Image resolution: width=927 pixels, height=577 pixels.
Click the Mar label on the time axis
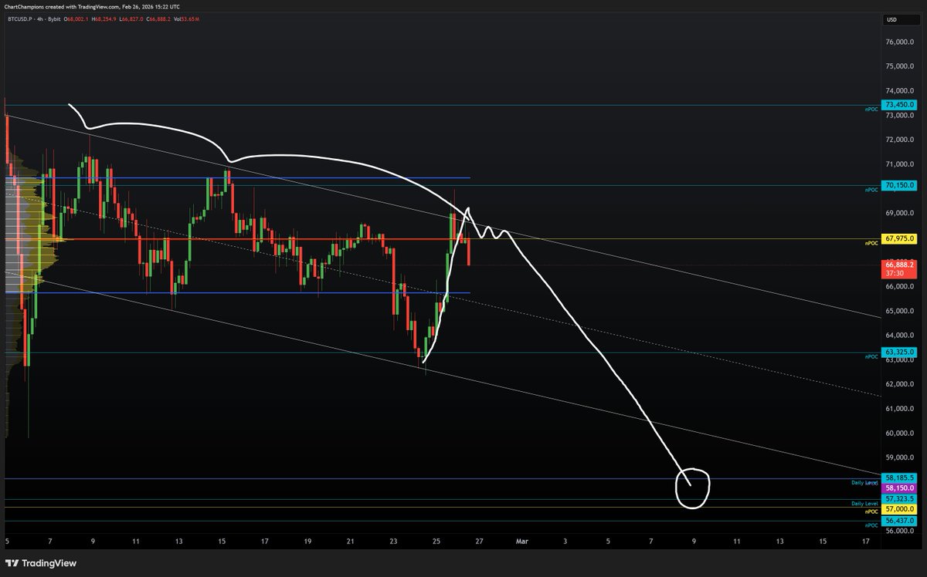(x=521, y=542)
